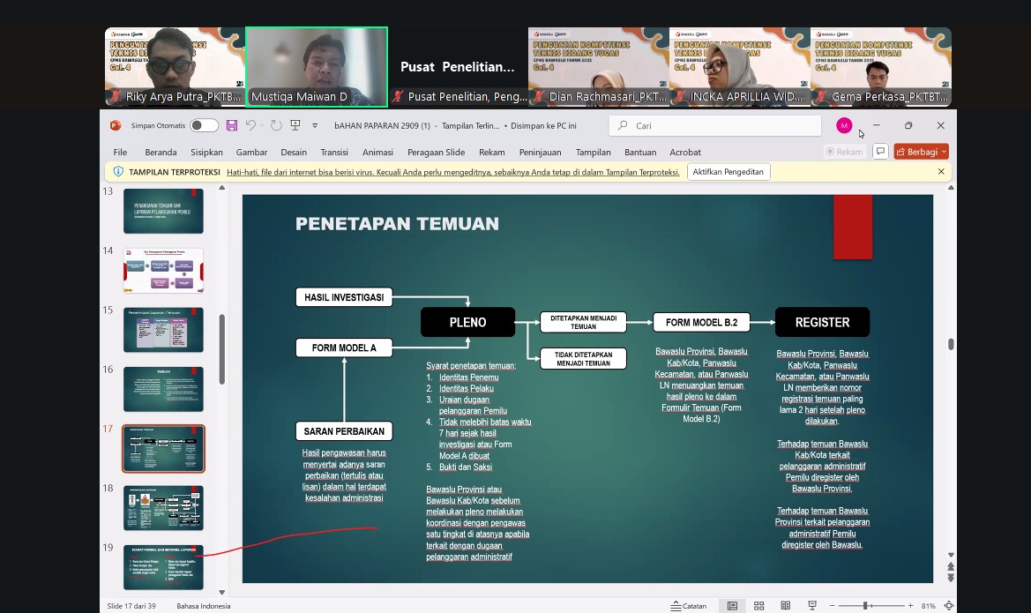Viewport: 1031px width, 613px height.
Task: Toggle the Simpan Otomatis switch
Action: 204,125
